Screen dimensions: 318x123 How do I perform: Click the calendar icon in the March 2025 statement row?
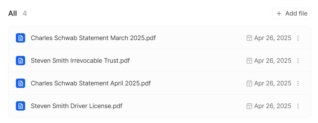[x=249, y=38]
